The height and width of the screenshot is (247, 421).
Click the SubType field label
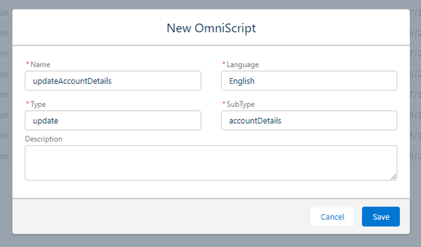tap(241, 104)
